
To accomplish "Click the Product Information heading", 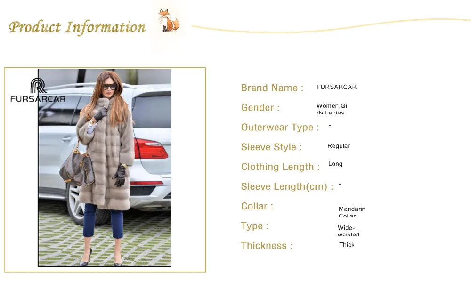I will pos(77,27).
